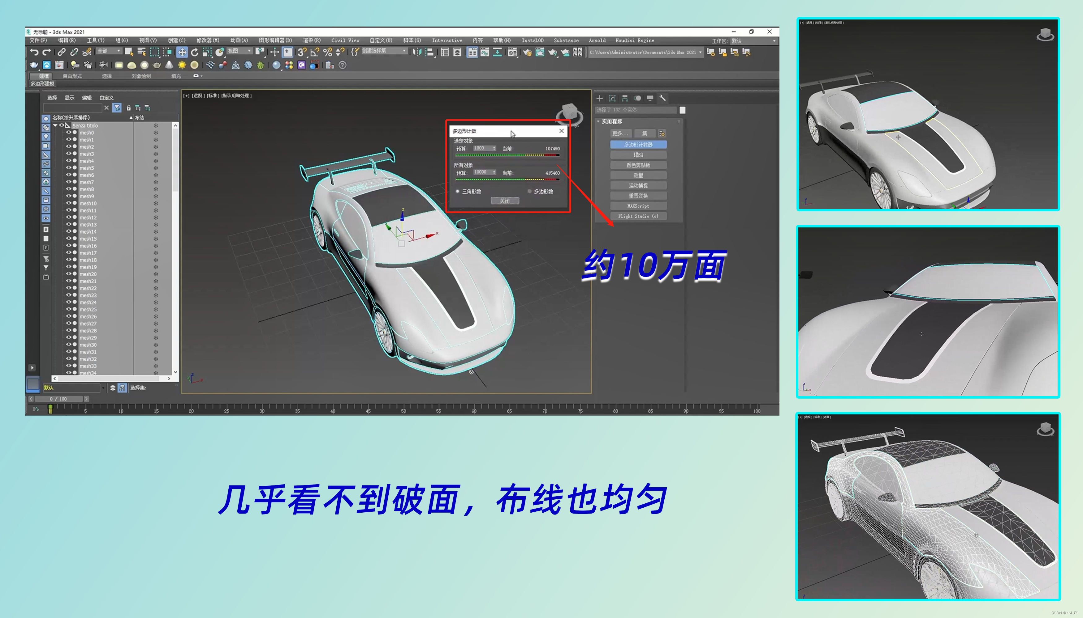Viewport: 1083px width, 618px height.
Task: Click the 测量 utility button
Action: (x=638, y=175)
